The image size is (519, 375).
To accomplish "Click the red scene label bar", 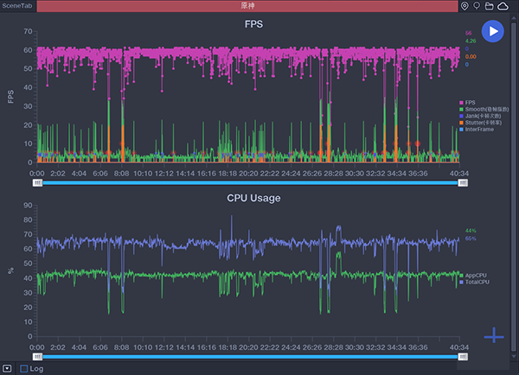I will [248, 6].
